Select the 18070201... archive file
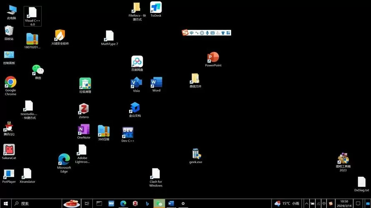The height and width of the screenshot is (208, 371). 32,41
